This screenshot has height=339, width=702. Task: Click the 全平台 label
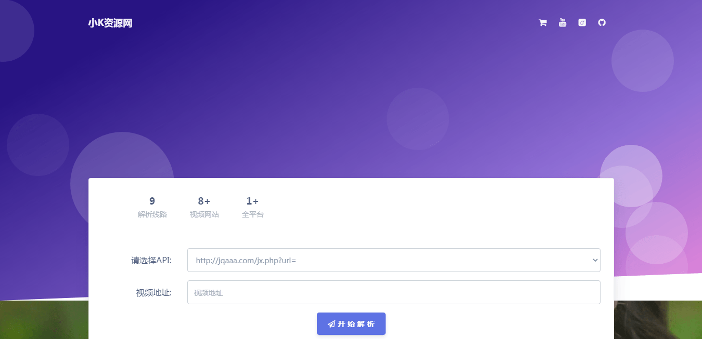pos(253,214)
